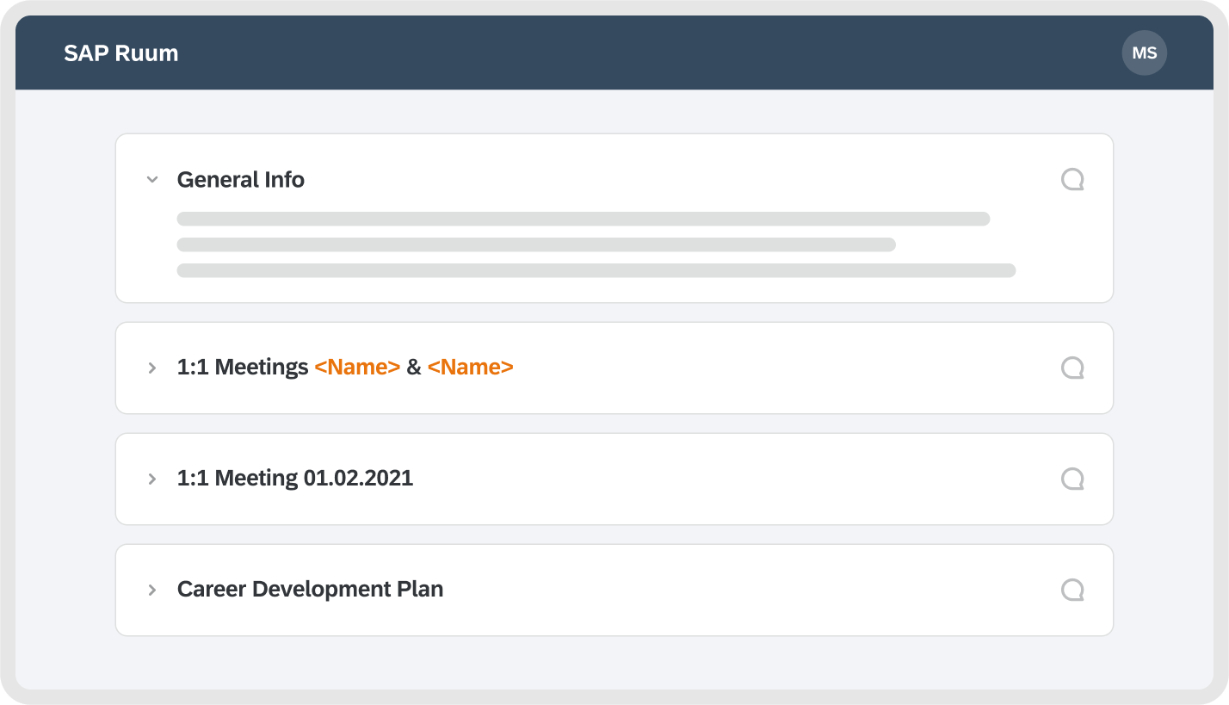
Task: Open comments for General Info section
Action: (x=1072, y=180)
